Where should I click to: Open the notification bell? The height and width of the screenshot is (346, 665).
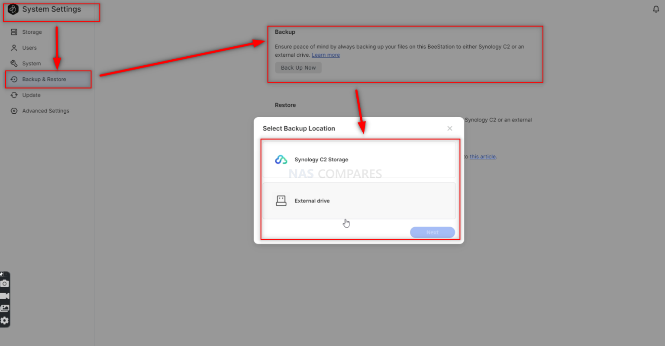tap(656, 9)
